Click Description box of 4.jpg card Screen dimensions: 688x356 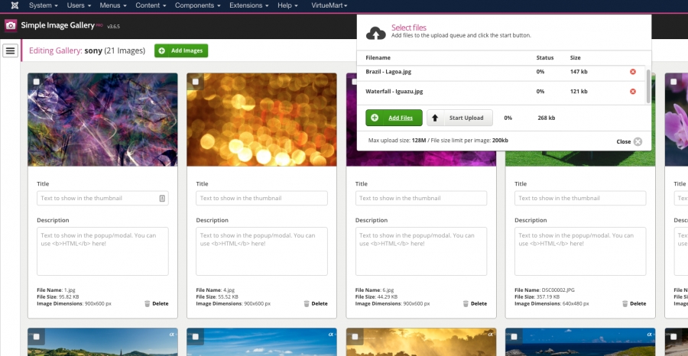[262, 251]
